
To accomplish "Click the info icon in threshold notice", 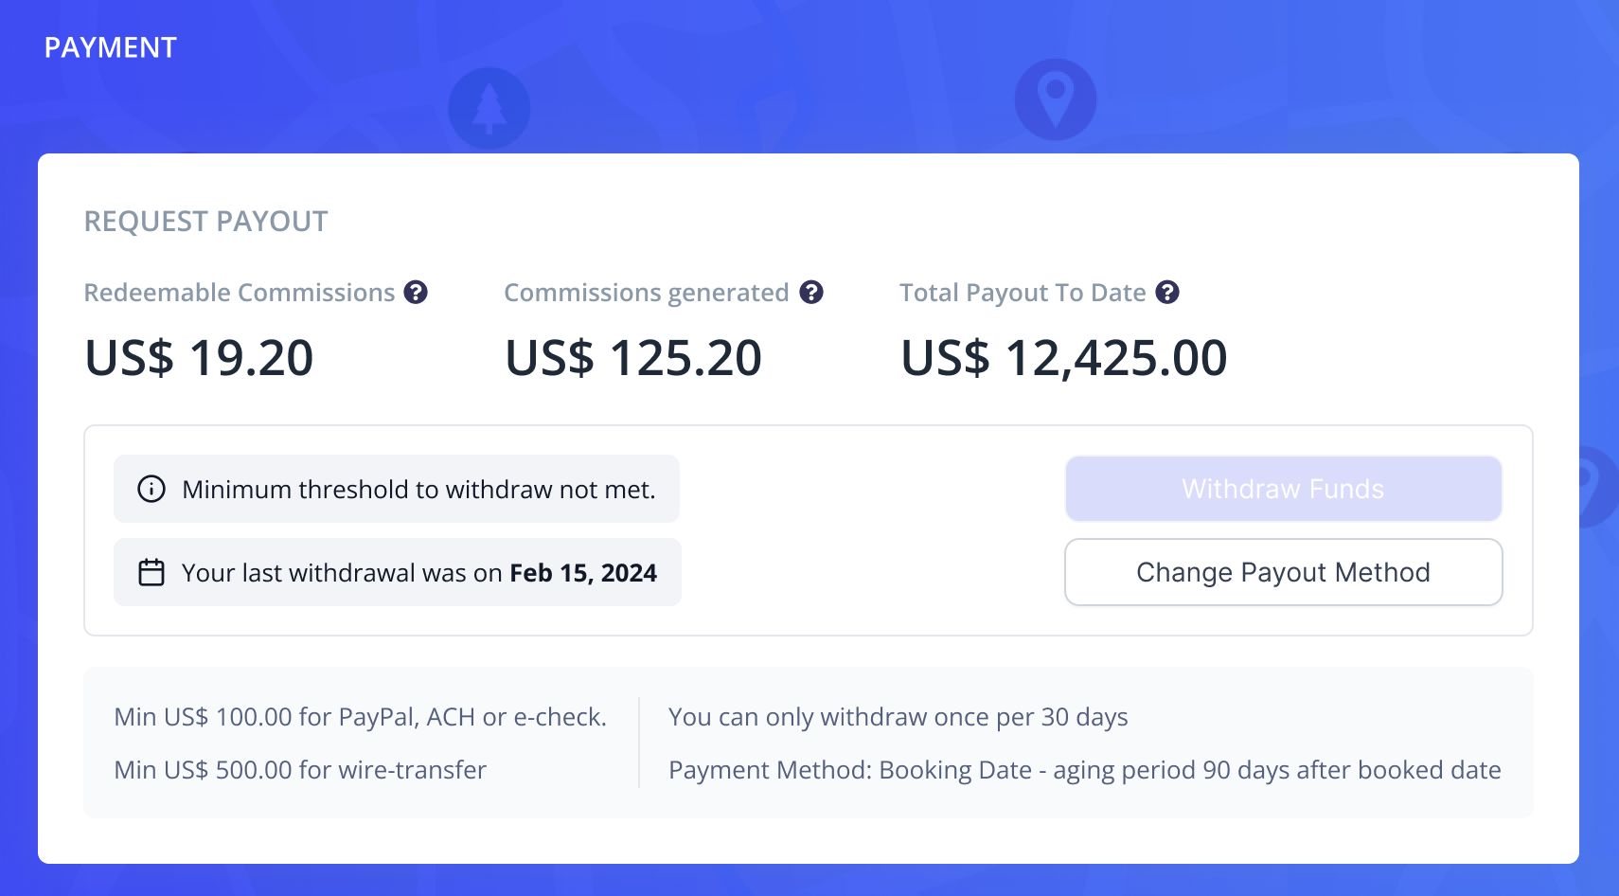I will tap(151, 489).
